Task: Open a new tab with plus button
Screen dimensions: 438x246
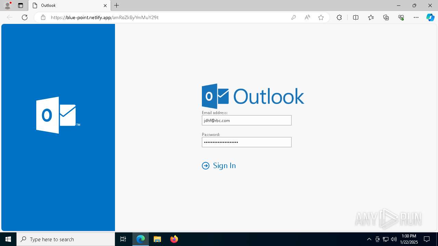Action: point(117,5)
